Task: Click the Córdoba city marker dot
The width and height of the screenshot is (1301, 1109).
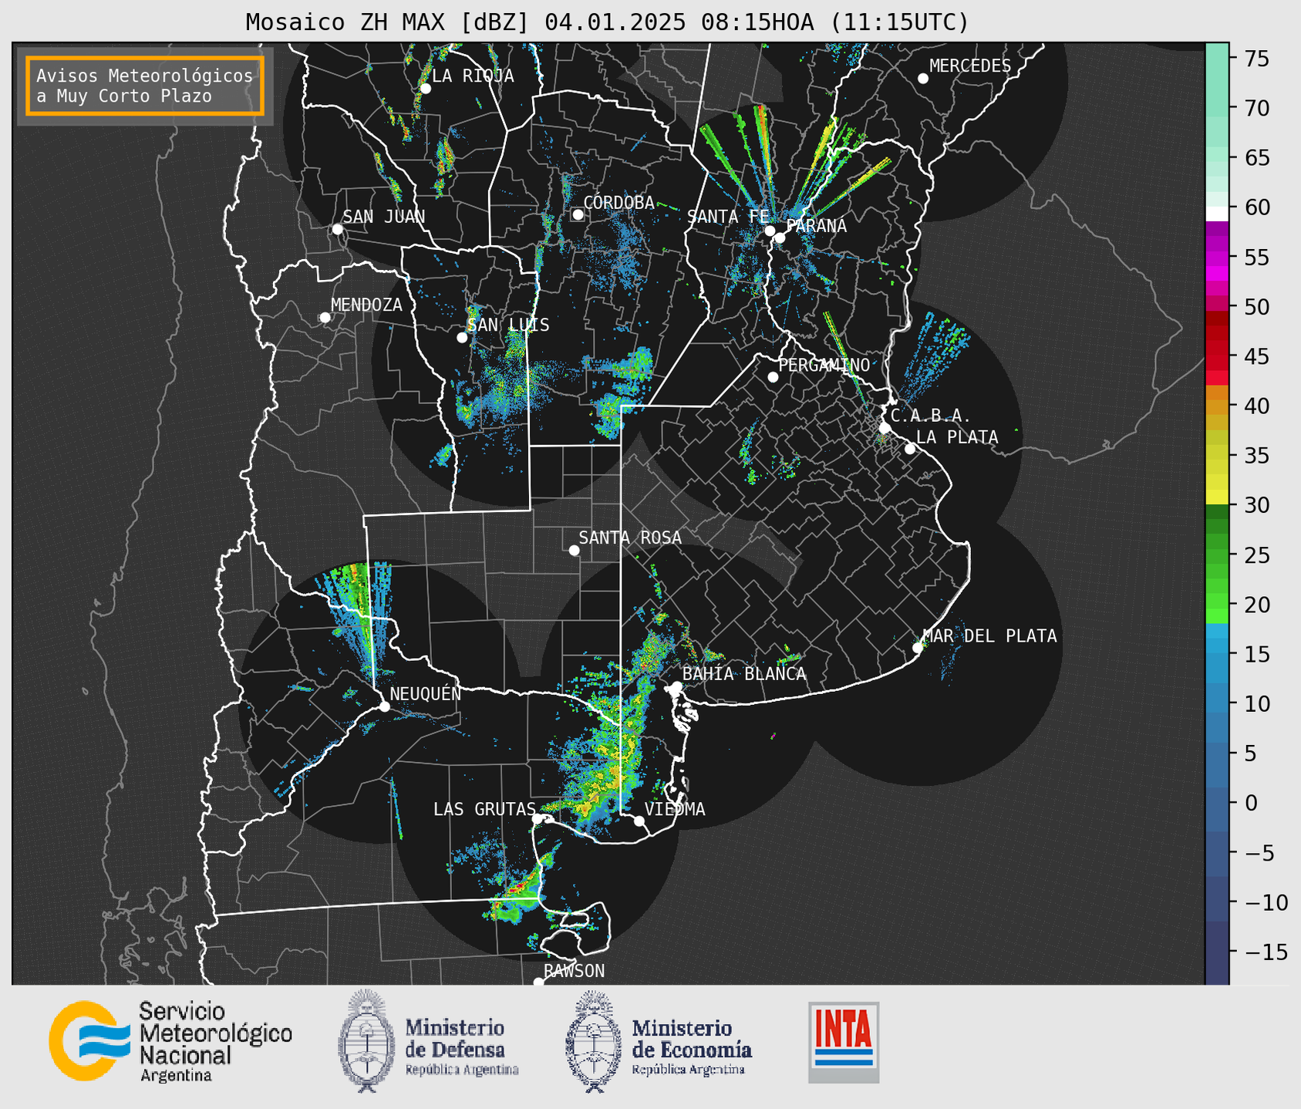Action: click(x=578, y=214)
